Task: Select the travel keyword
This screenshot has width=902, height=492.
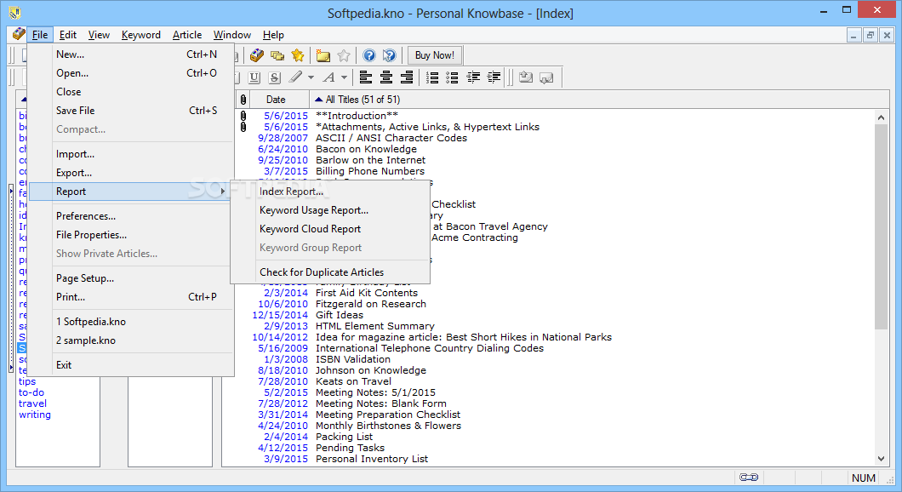Action: coord(33,403)
